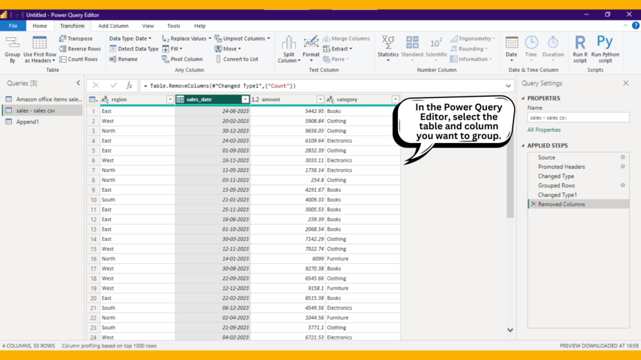Expand the Replace Values dropdown
This screenshot has width=641, height=360.
[x=210, y=38]
